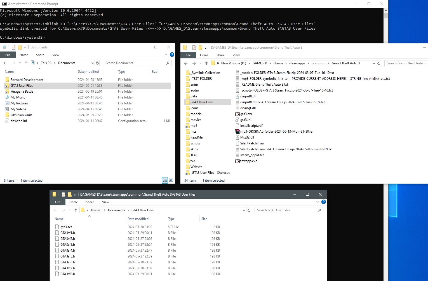Sort Documents list by Type column
The height and width of the screenshot is (281, 428).
pyautogui.click(x=133, y=72)
